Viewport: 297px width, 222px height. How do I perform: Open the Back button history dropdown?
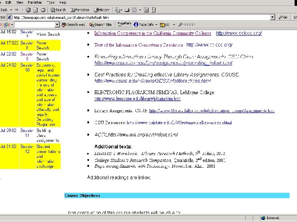pyautogui.click(x=11, y=10)
